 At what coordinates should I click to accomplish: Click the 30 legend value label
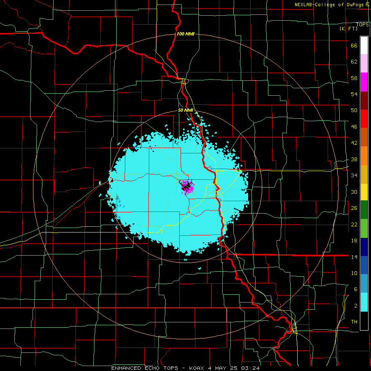pyautogui.click(x=354, y=192)
